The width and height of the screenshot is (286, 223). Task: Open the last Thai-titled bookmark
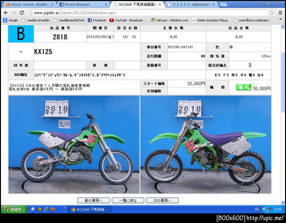coord(253,20)
